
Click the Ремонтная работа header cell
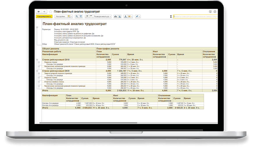[x=69, y=52]
